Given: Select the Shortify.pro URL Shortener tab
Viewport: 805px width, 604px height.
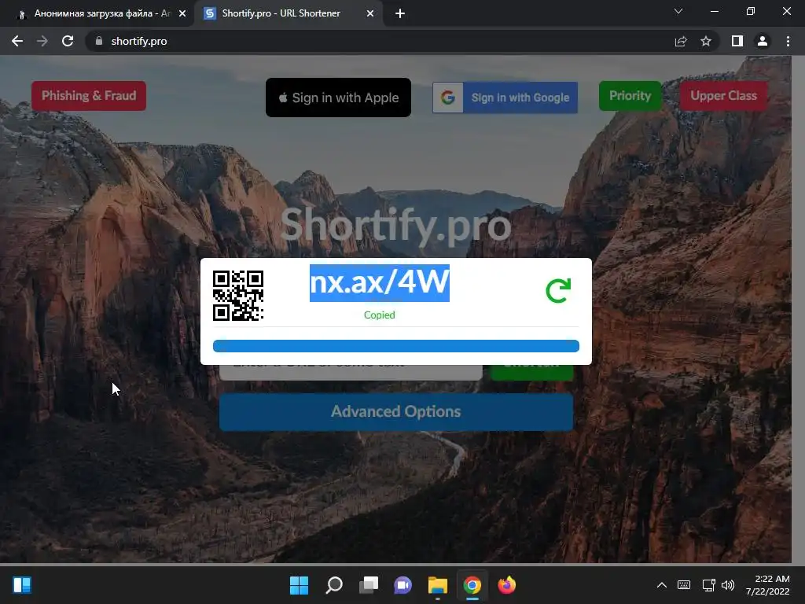Looking at the screenshot, I should (288, 13).
